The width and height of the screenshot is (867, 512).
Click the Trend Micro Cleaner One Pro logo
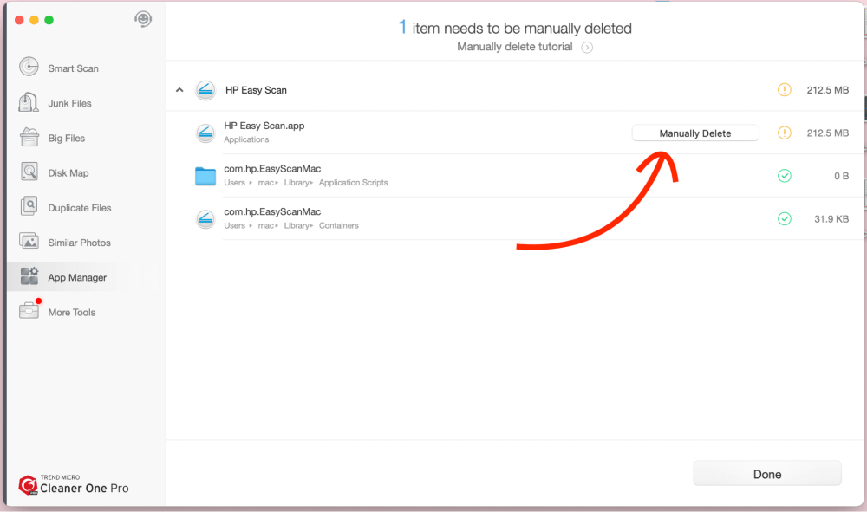(x=74, y=485)
